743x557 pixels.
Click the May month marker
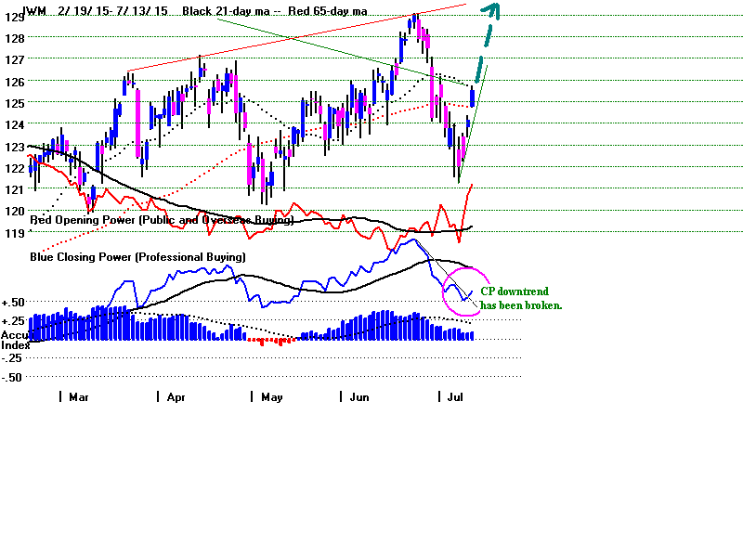[x=270, y=396]
